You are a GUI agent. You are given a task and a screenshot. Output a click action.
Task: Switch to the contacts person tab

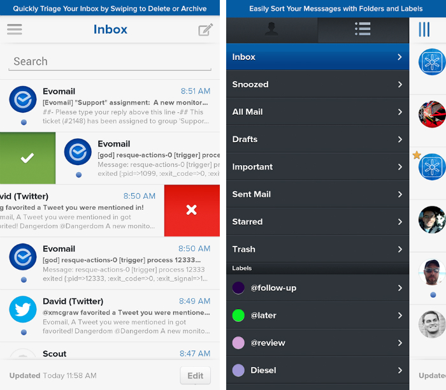[272, 29]
